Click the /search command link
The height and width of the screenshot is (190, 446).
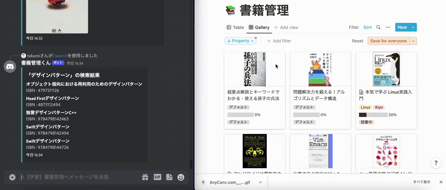(60, 56)
